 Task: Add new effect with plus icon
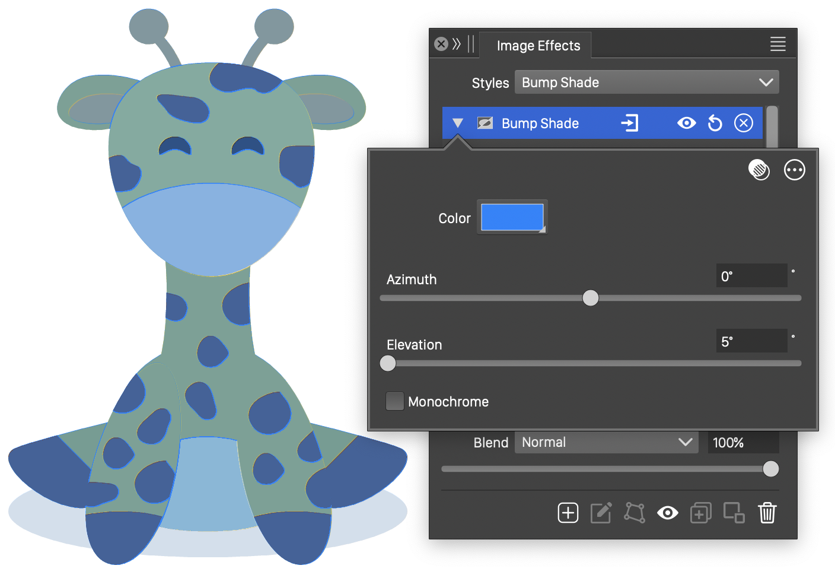click(568, 513)
